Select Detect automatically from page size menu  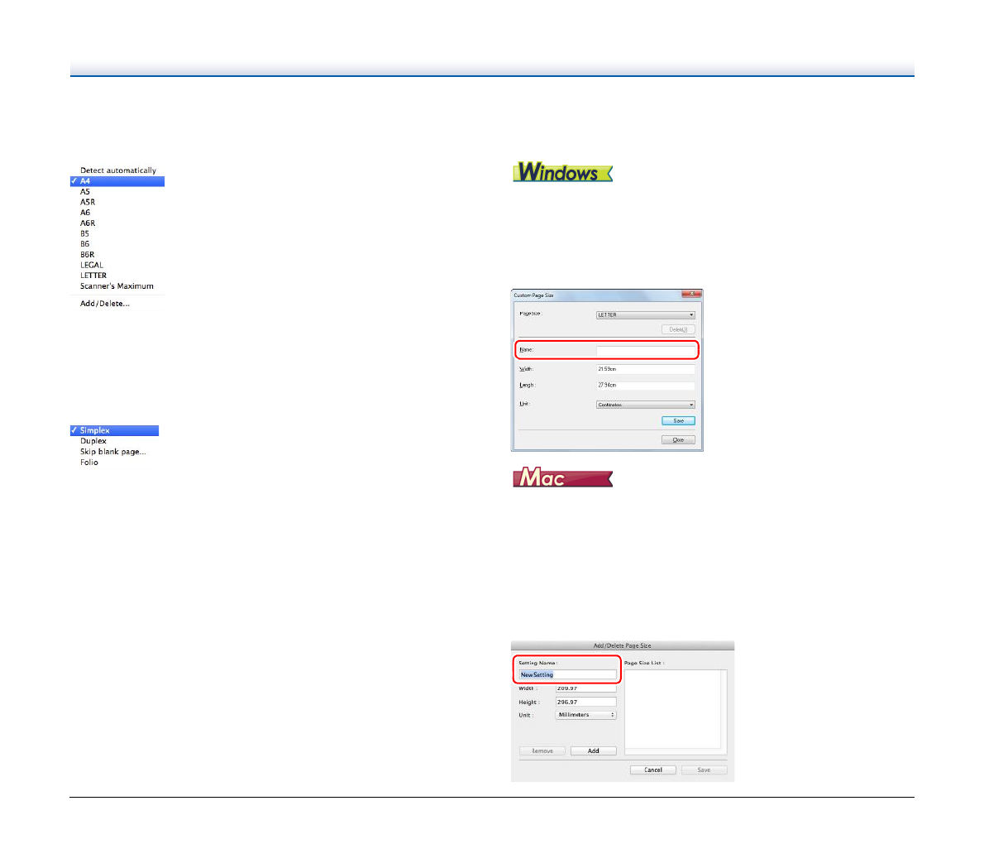pos(117,170)
